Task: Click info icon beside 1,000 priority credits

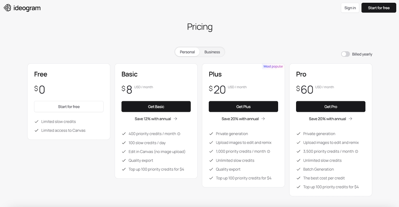Action: pyautogui.click(x=269, y=152)
